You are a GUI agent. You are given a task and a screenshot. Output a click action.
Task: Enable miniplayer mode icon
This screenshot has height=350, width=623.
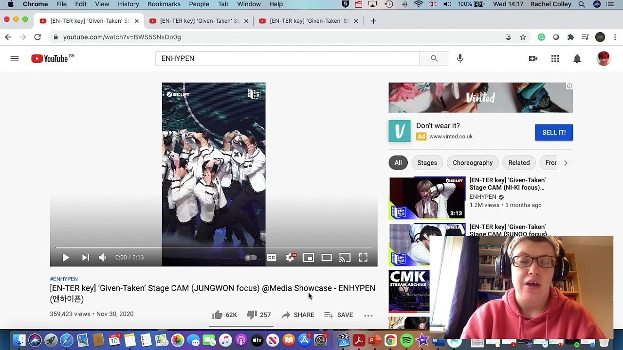(x=308, y=258)
